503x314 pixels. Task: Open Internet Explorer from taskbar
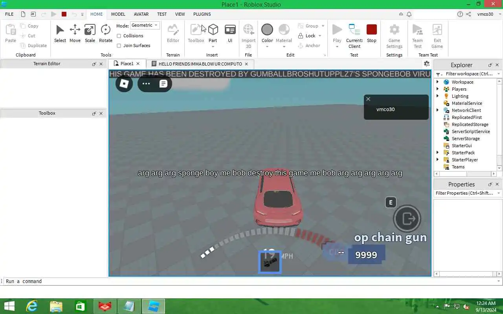[x=31, y=306]
